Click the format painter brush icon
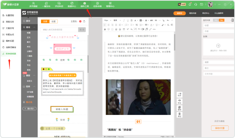Screen dimensions: 235x138 tap(164, 20)
